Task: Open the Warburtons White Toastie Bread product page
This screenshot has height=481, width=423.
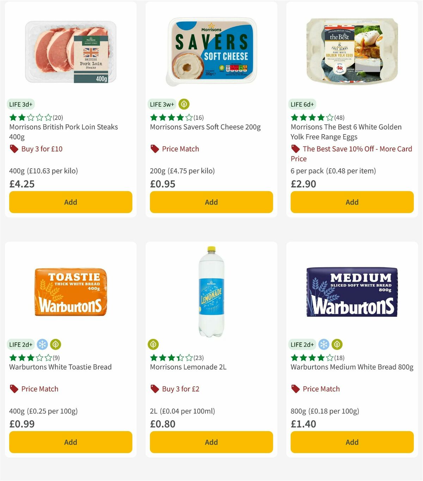Action: 60,367
